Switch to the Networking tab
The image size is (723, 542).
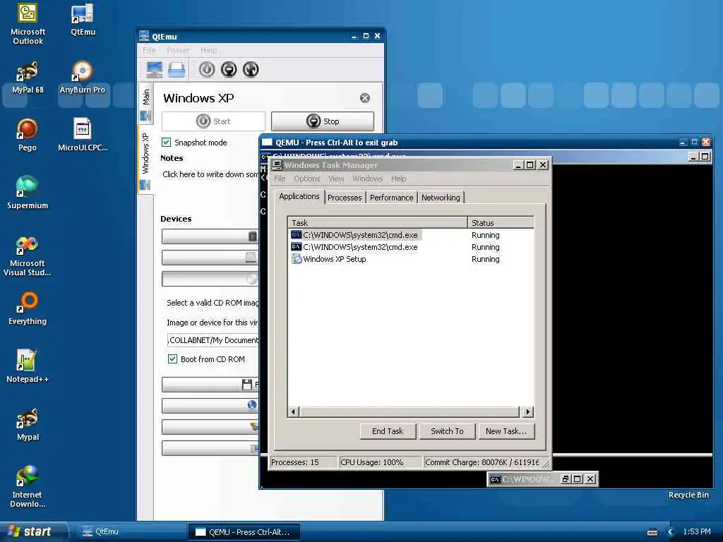[x=441, y=198]
